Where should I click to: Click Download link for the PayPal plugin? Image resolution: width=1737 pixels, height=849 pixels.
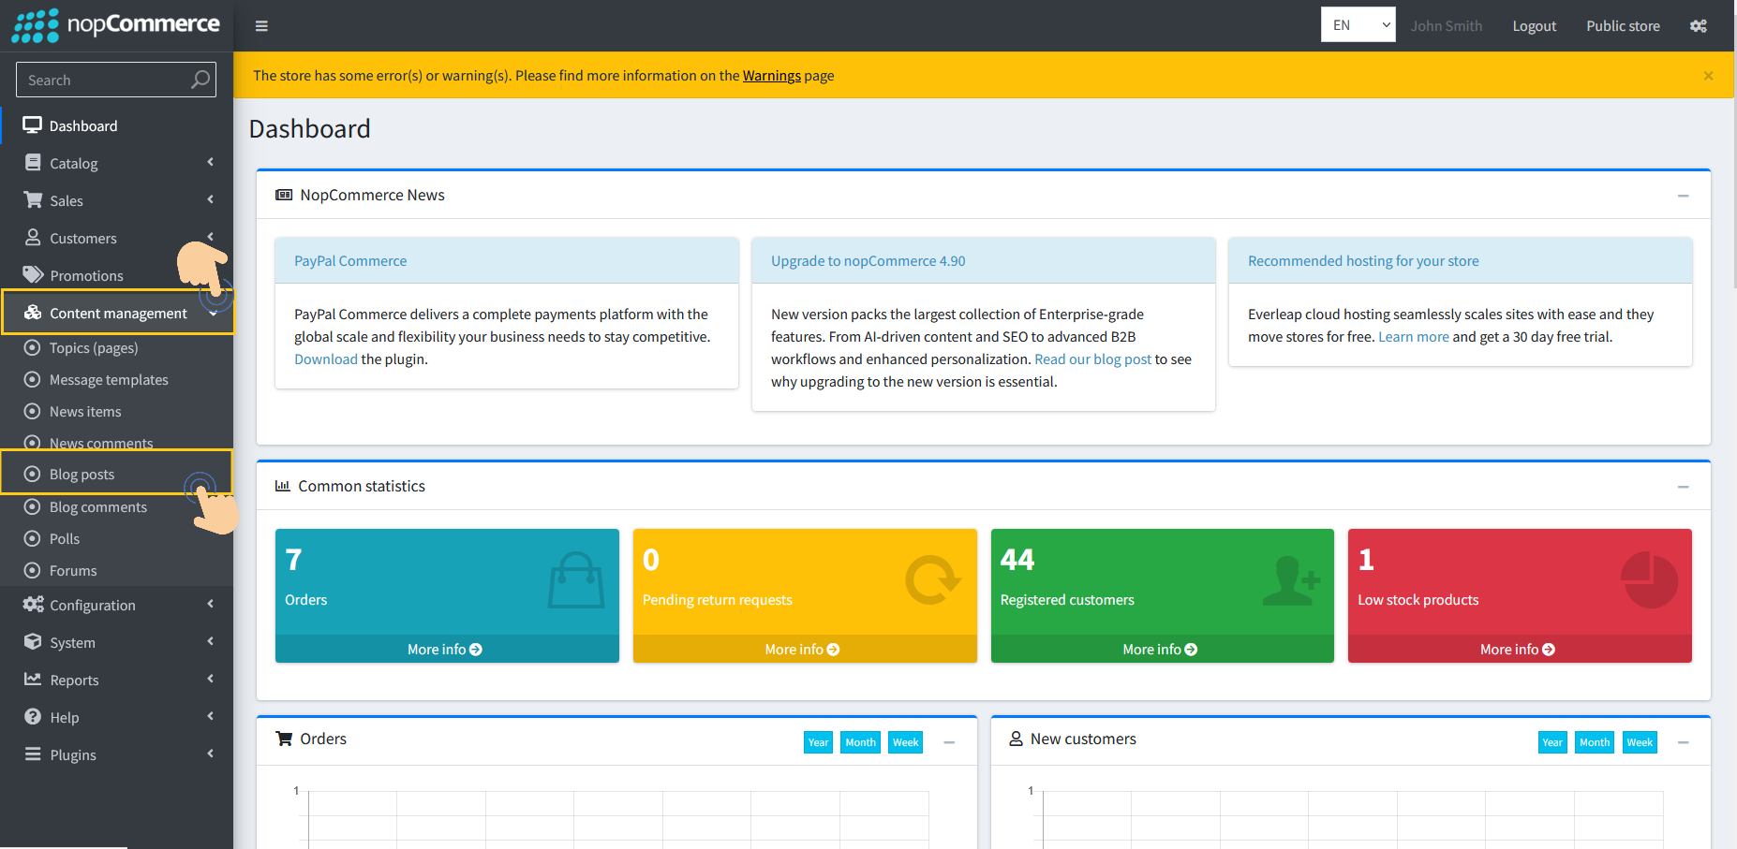coord(325,359)
